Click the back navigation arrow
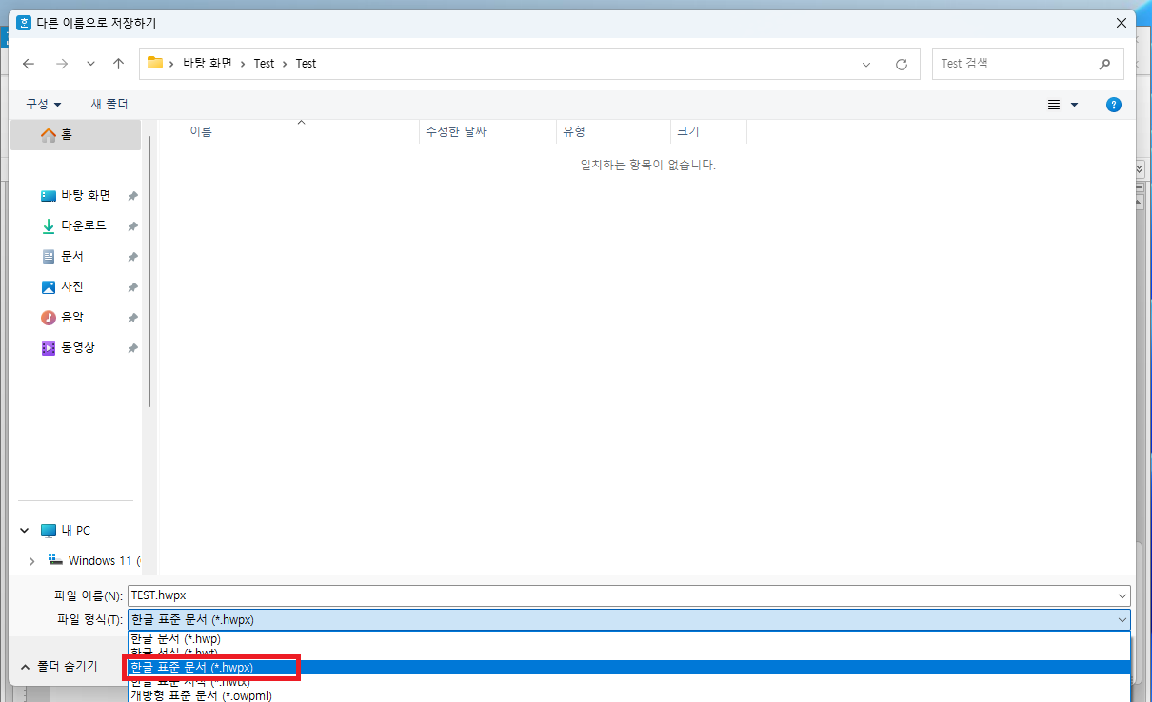Screen dimensions: 1152x702 [28, 63]
